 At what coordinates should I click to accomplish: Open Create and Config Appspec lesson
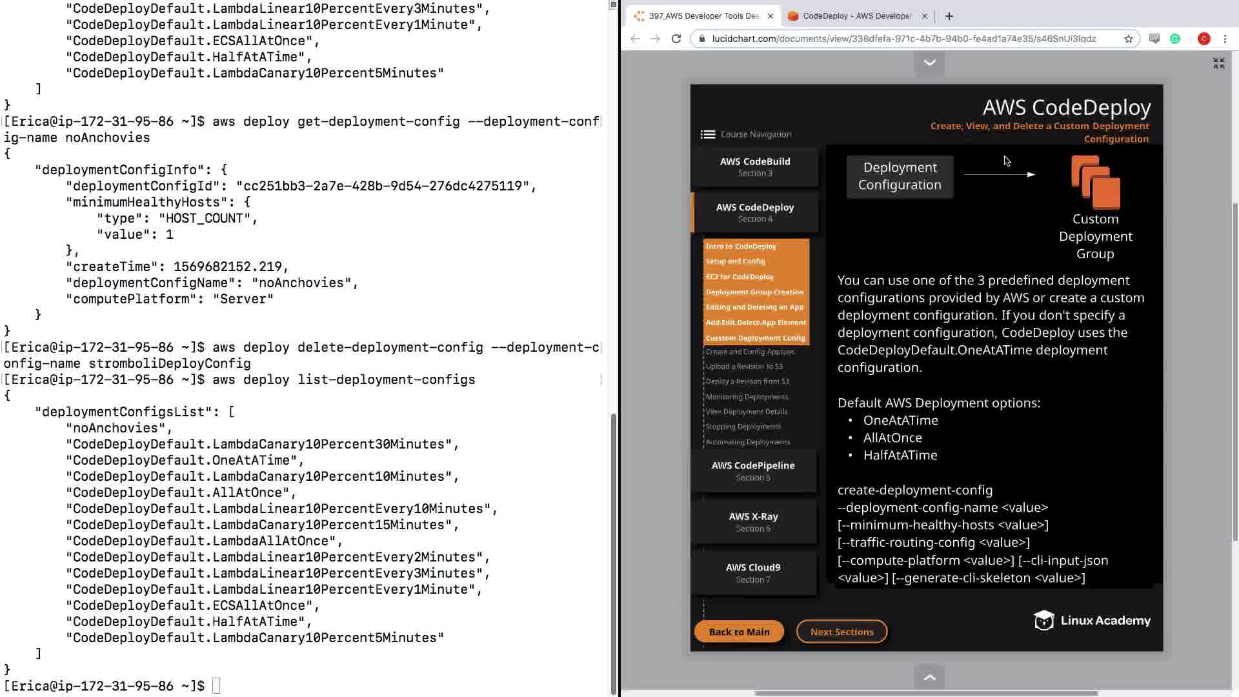pyautogui.click(x=750, y=352)
